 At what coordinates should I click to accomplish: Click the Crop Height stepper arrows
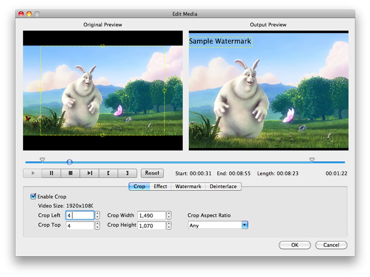pyautogui.click(x=169, y=226)
